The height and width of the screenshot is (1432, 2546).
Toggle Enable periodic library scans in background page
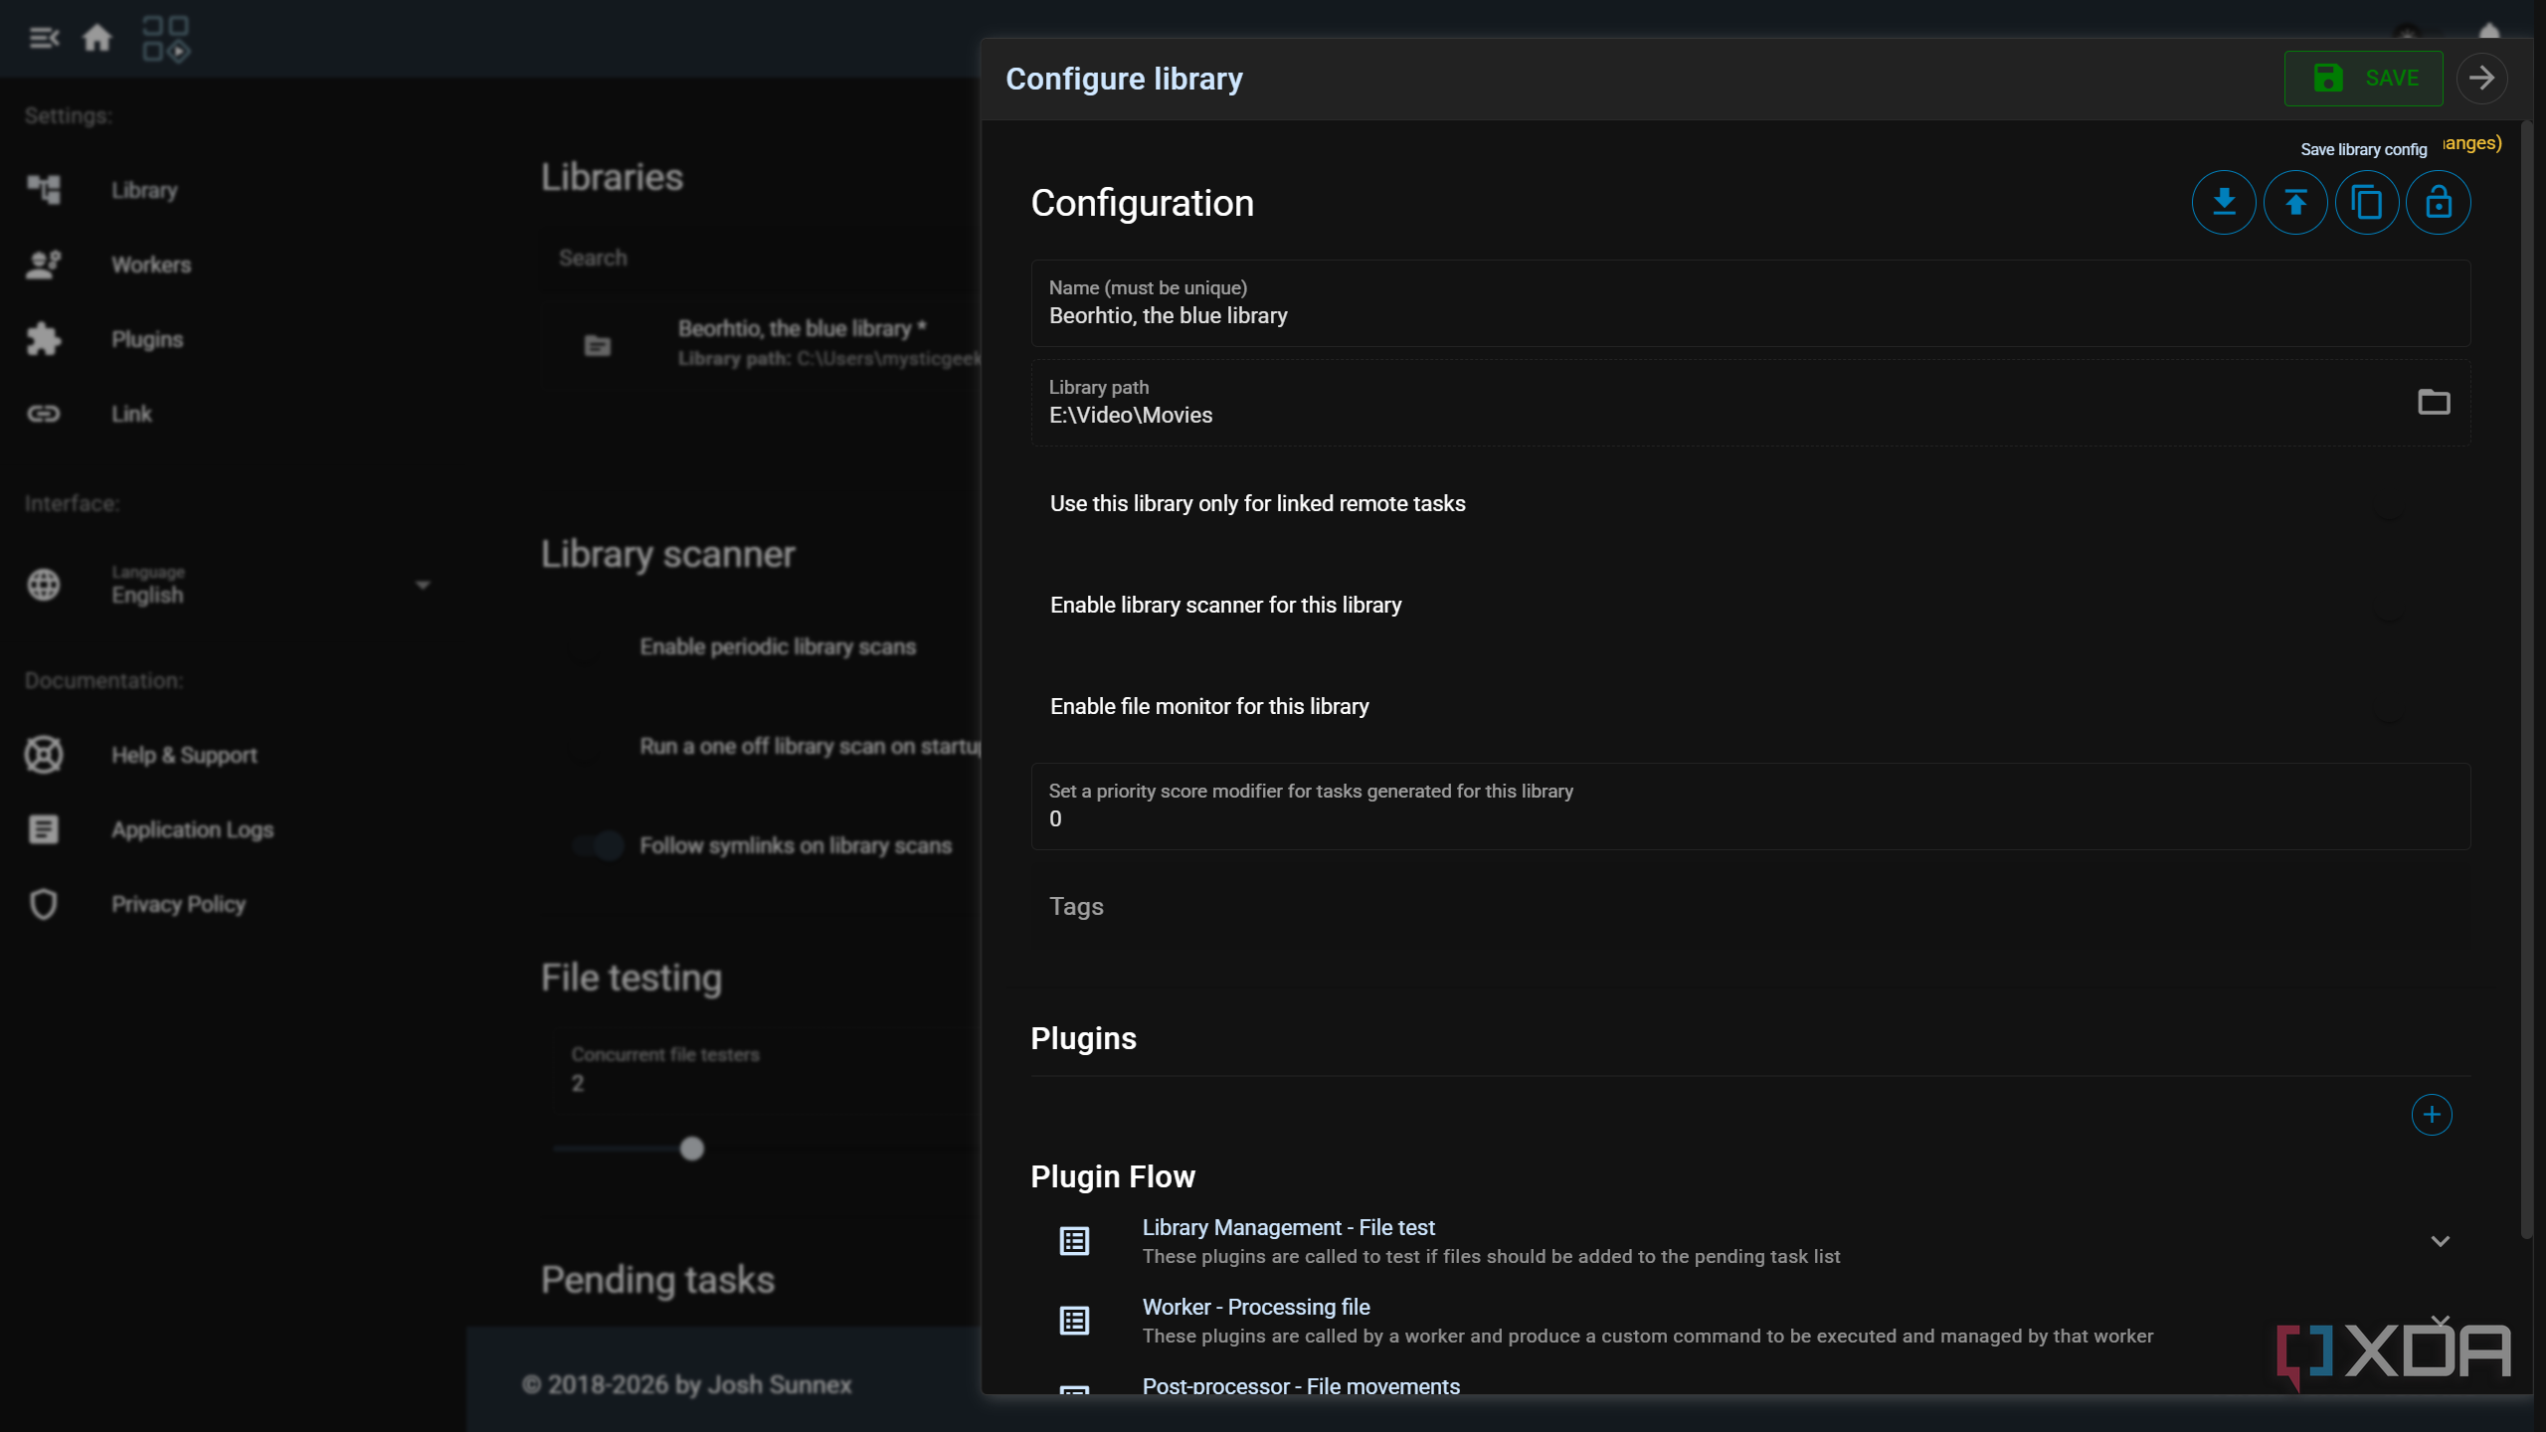point(598,647)
